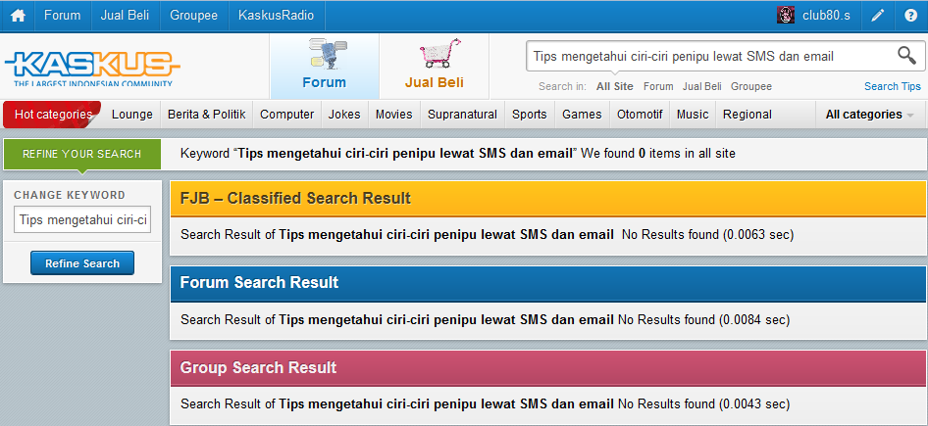Open the Games category

click(582, 115)
